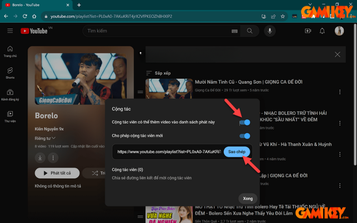Click the search magnifier button
Viewport: 357px width, 223px height.
click(x=250, y=31)
